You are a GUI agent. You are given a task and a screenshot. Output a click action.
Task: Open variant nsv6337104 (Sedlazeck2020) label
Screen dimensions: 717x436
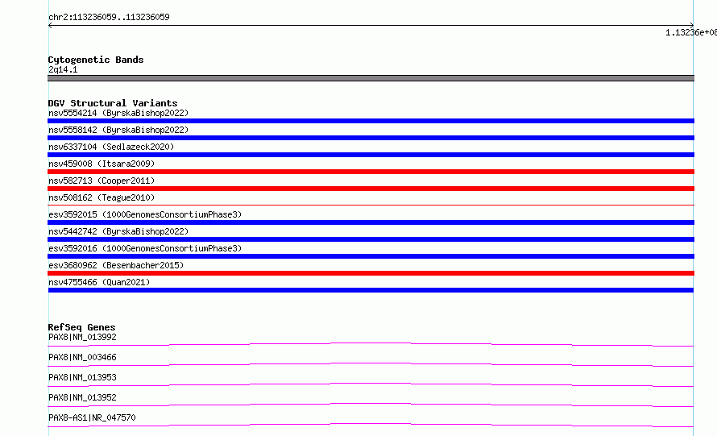[x=111, y=147]
